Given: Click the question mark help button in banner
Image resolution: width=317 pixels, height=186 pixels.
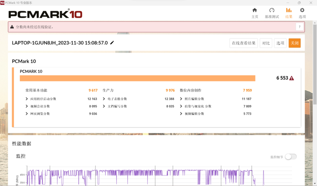Looking at the screenshot, I should click(x=300, y=27).
